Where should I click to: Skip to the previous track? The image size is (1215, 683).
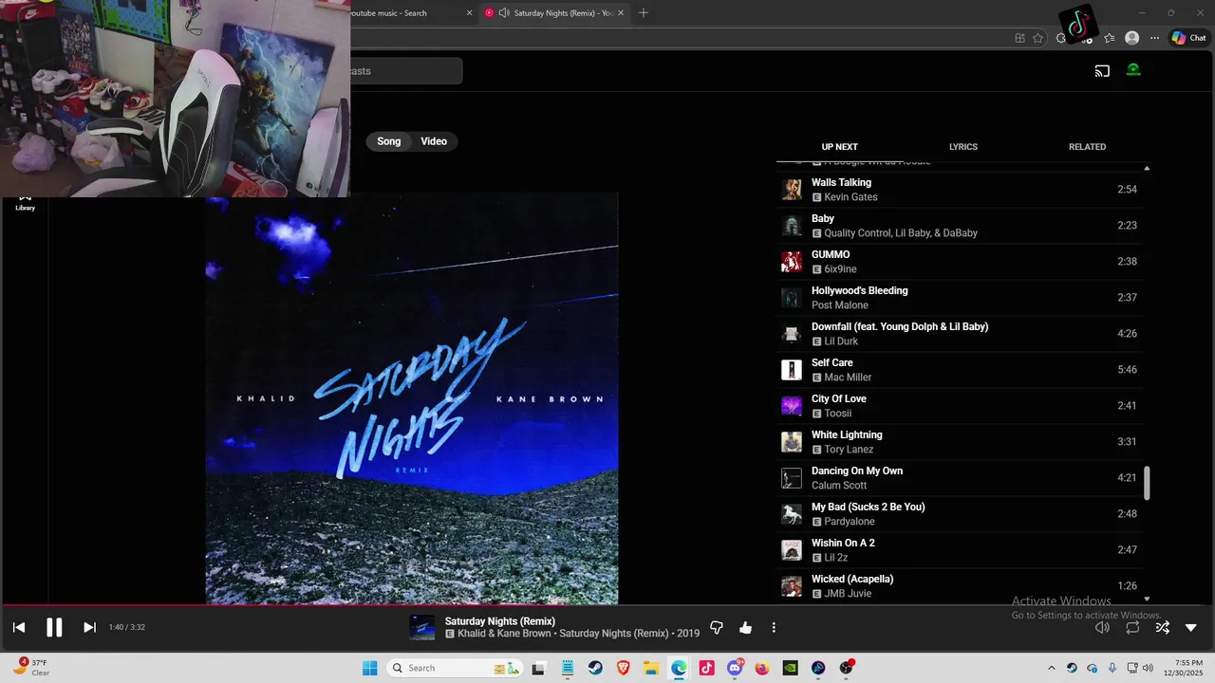tap(19, 627)
